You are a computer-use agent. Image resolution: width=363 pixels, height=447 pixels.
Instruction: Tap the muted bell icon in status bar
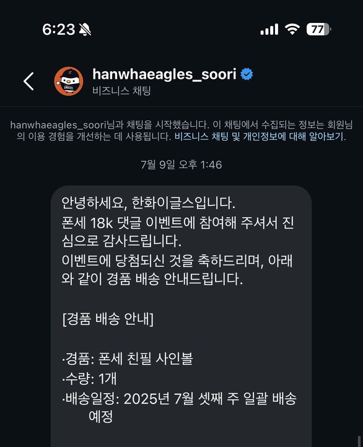(85, 29)
